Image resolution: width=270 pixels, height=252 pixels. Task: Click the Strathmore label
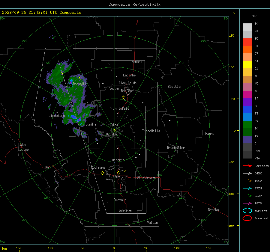[x=146, y=177]
